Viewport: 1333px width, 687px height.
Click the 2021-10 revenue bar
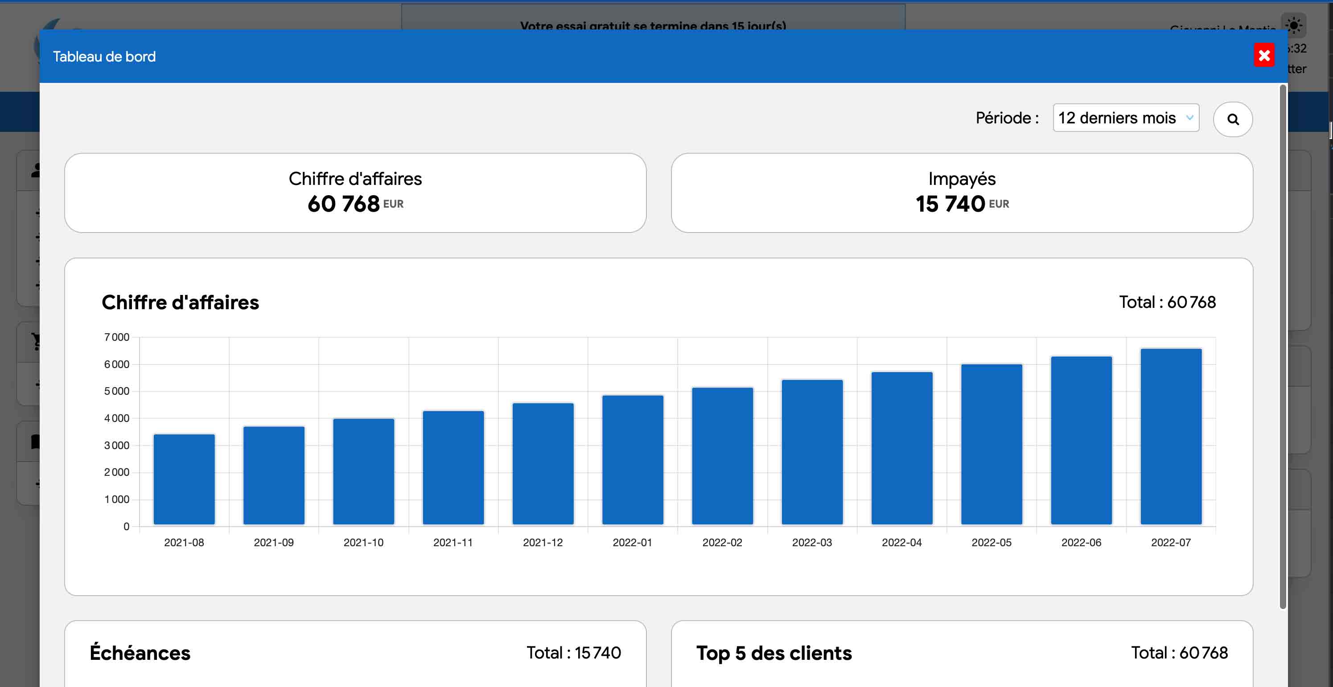click(363, 472)
